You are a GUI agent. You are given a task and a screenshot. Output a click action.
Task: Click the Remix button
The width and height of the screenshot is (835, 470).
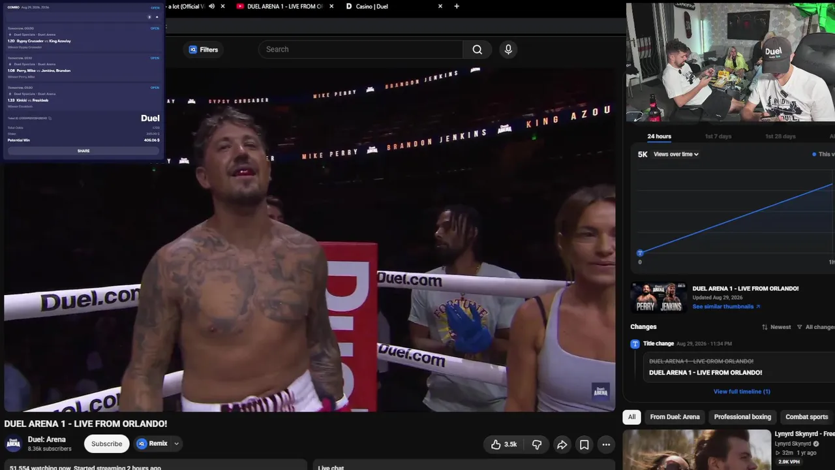coord(152,444)
